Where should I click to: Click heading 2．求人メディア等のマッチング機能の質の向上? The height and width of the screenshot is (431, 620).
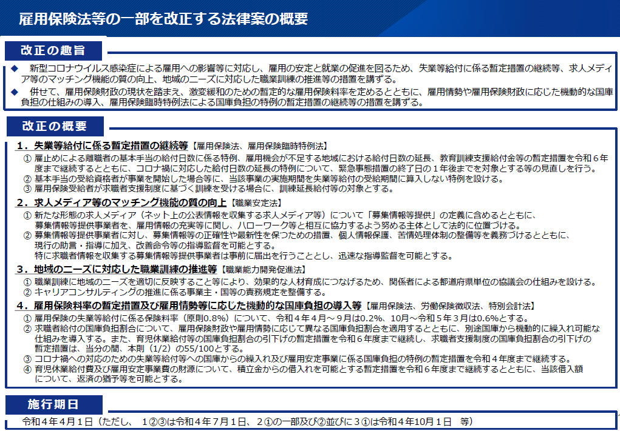121,203
